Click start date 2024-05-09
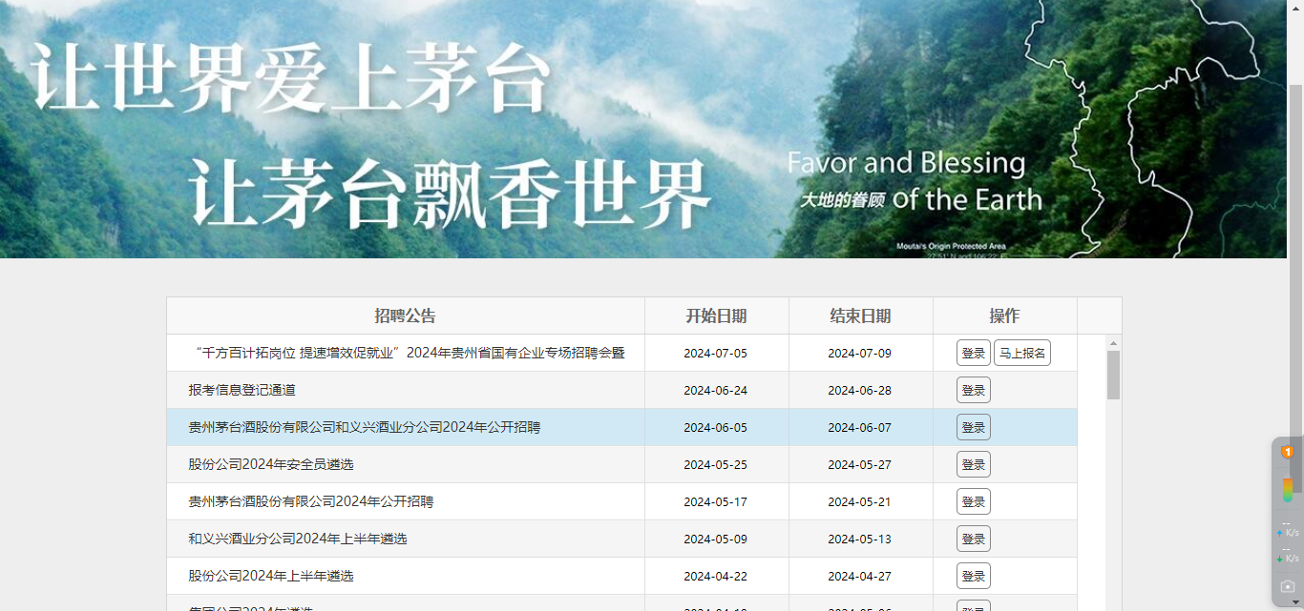This screenshot has width=1304, height=611. coord(716,539)
